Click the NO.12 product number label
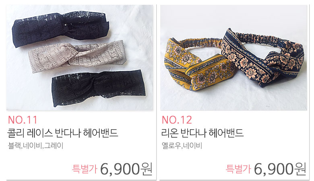The height and width of the screenshot is (181, 314). pyautogui.click(x=177, y=120)
